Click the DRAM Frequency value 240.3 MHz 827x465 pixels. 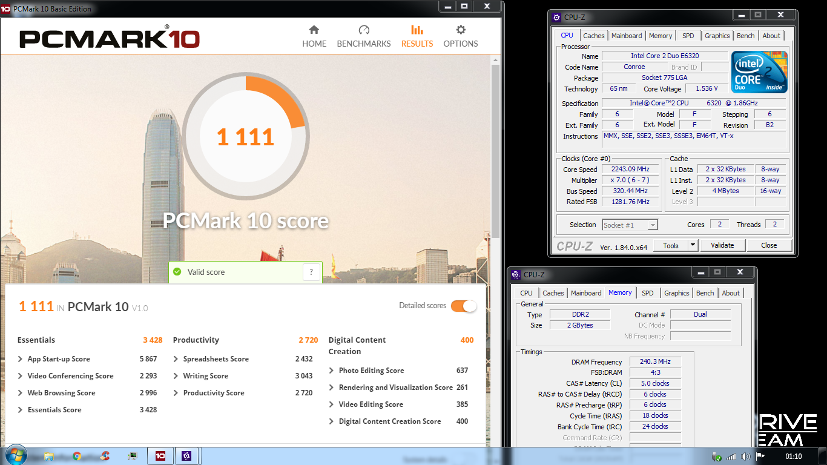[x=655, y=362]
